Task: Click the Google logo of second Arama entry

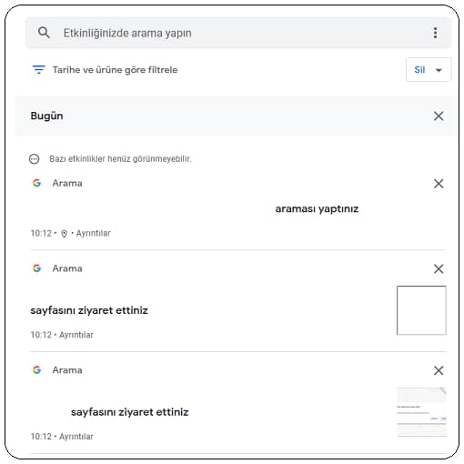Action: point(36,268)
